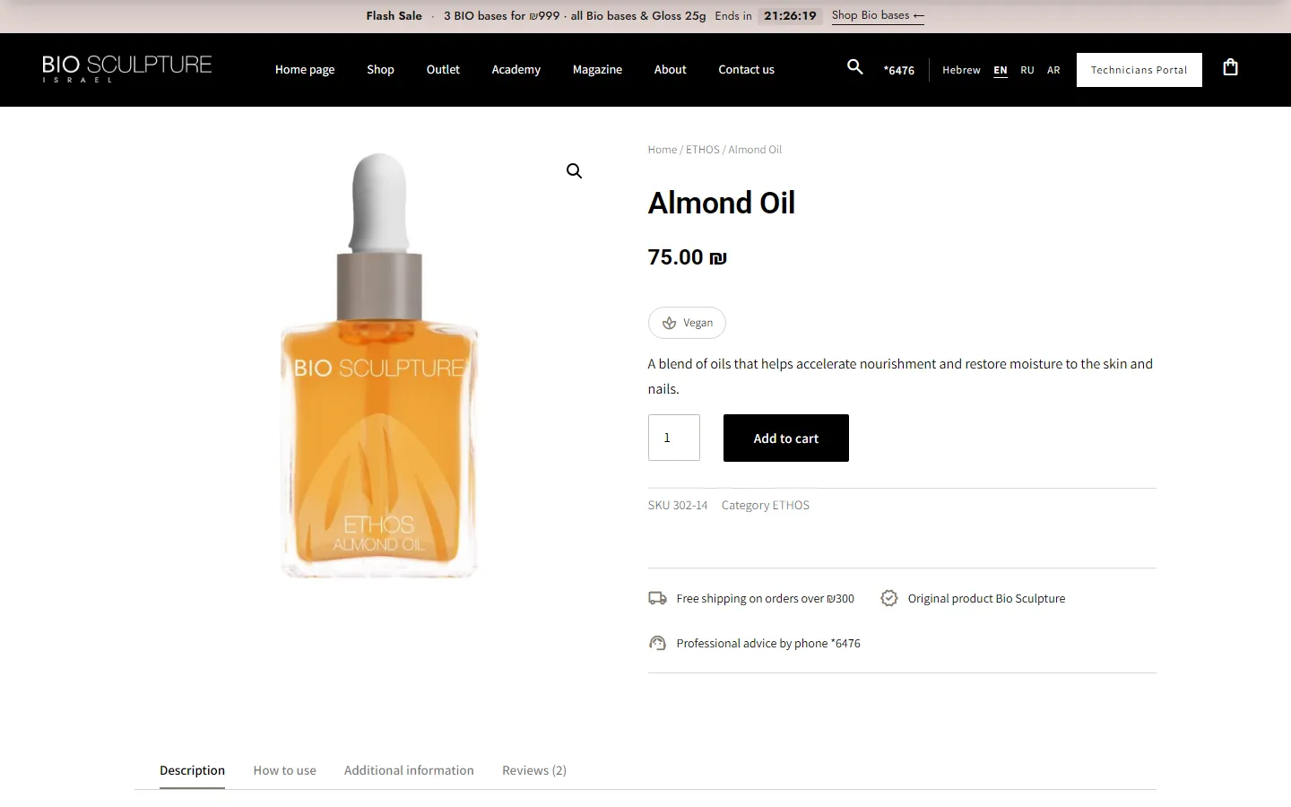Viewport: 1291px width, 807px height.
Task: Follow the Shop Bio bases link
Action: coord(878,15)
